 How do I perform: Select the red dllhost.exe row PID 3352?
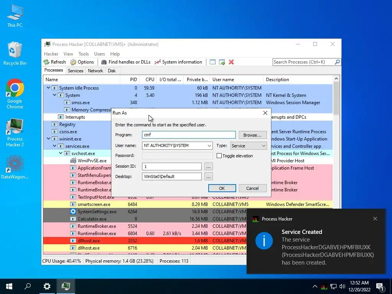pyautogui.click(x=145, y=240)
